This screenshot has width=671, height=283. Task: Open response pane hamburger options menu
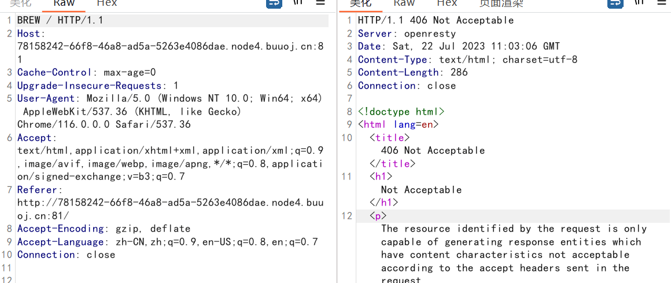point(662,3)
